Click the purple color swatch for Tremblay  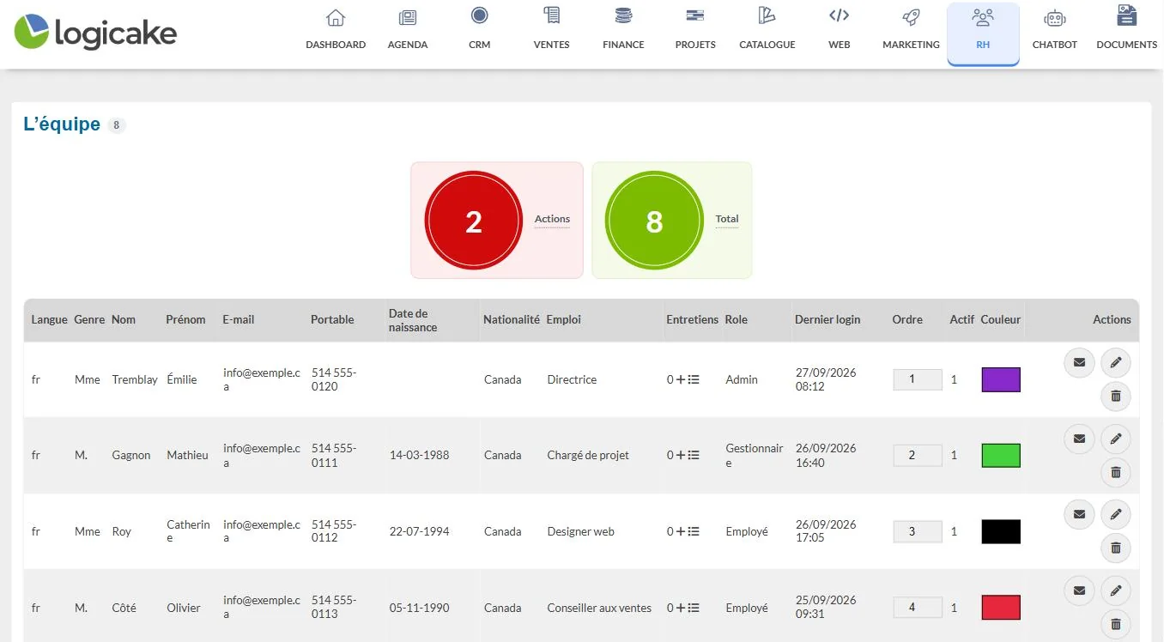pyautogui.click(x=1001, y=379)
